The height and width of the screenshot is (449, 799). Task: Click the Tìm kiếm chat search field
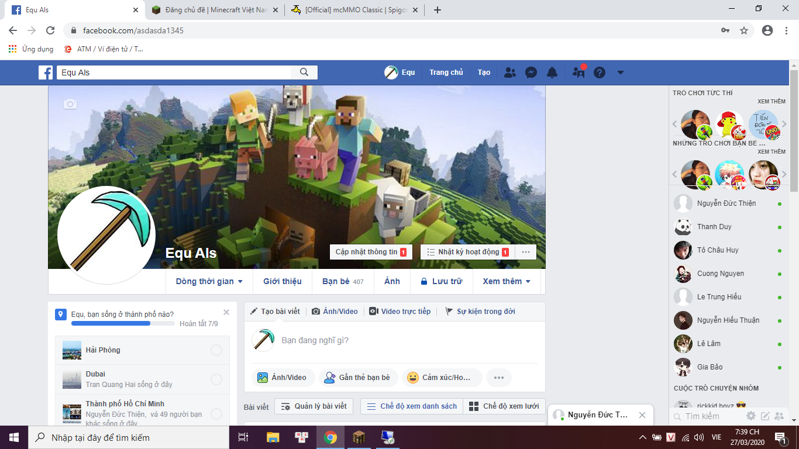tap(708, 416)
